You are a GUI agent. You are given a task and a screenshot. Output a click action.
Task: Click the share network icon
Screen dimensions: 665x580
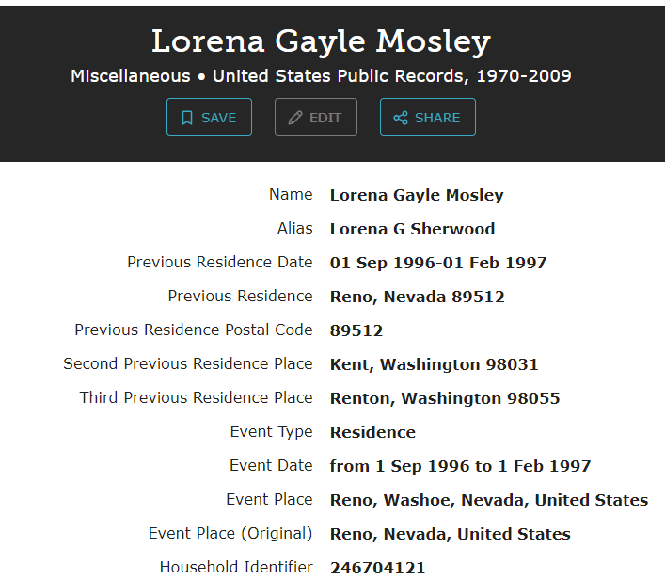pyautogui.click(x=401, y=118)
